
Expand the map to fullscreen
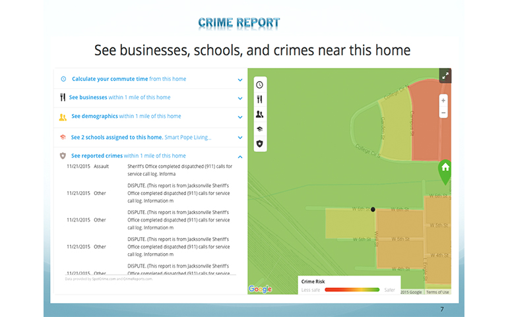(445, 75)
